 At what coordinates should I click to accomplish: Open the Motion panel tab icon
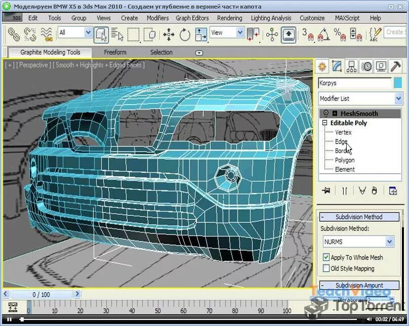pyautogui.click(x=366, y=66)
